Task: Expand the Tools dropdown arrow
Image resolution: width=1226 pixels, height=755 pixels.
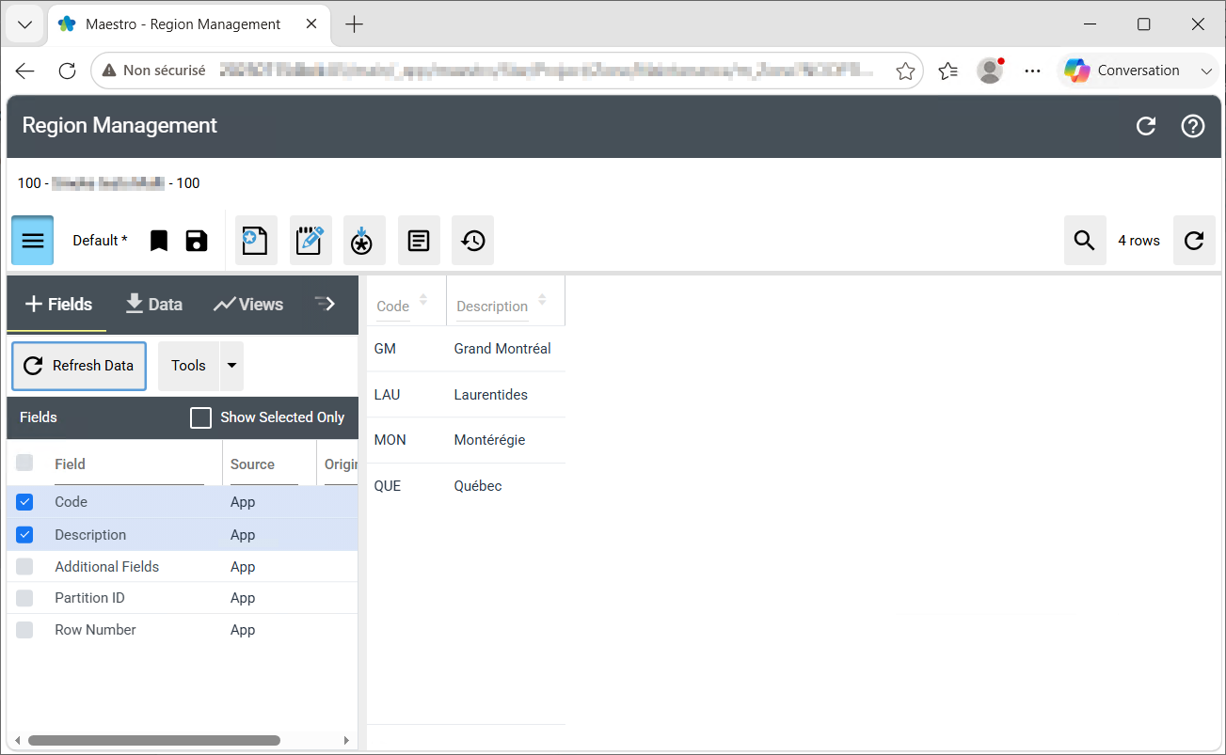Action: click(231, 366)
